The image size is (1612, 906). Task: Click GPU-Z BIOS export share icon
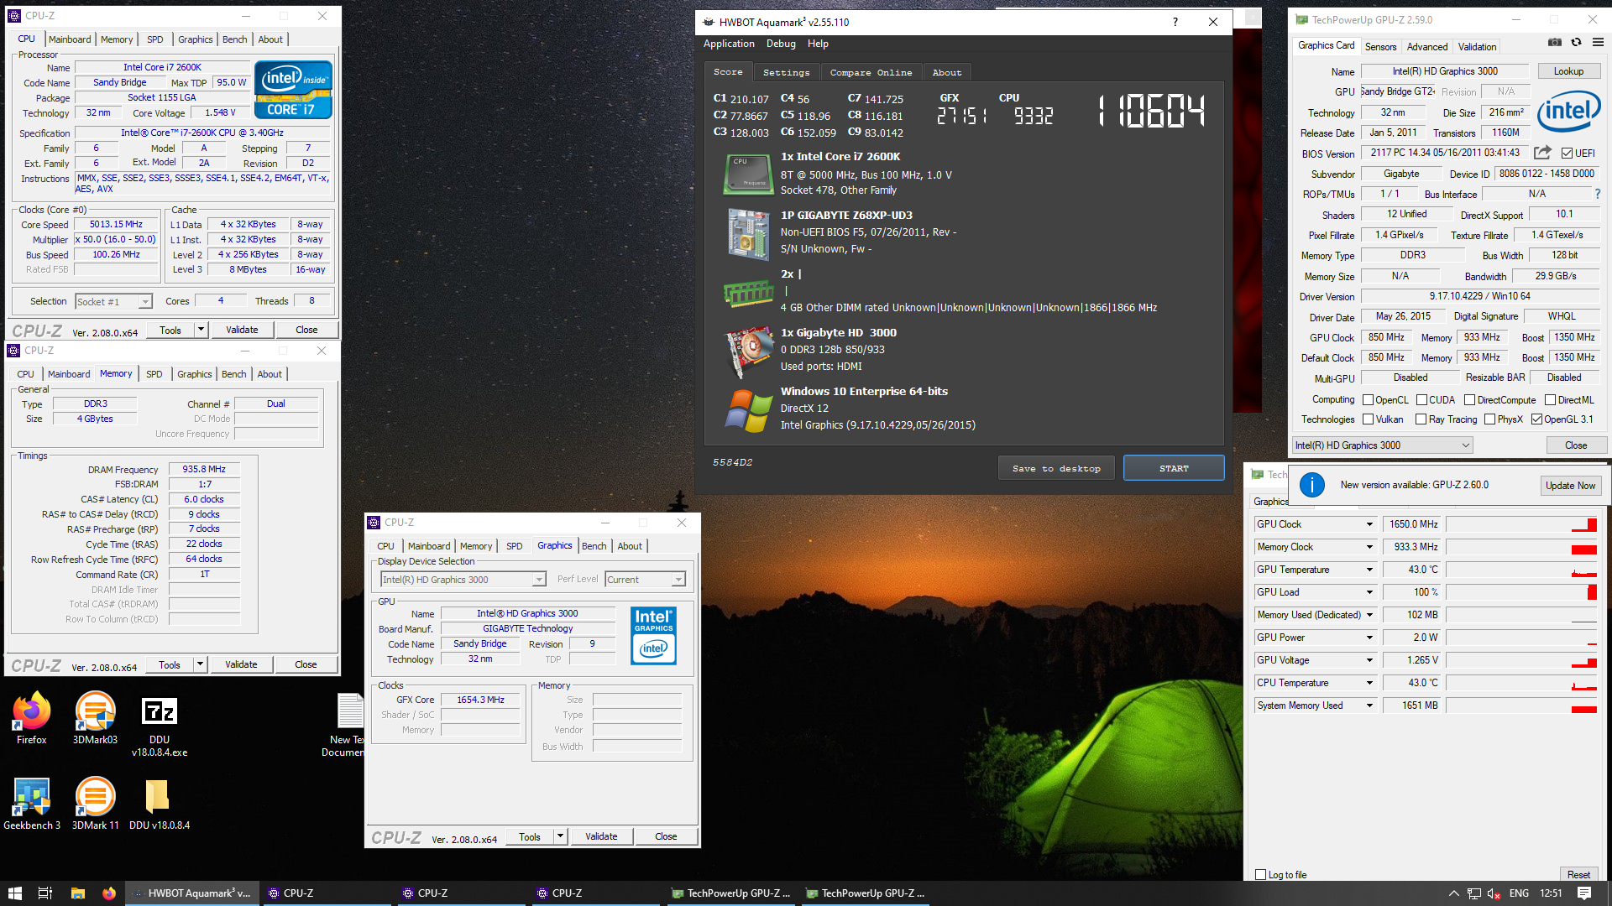[1542, 153]
